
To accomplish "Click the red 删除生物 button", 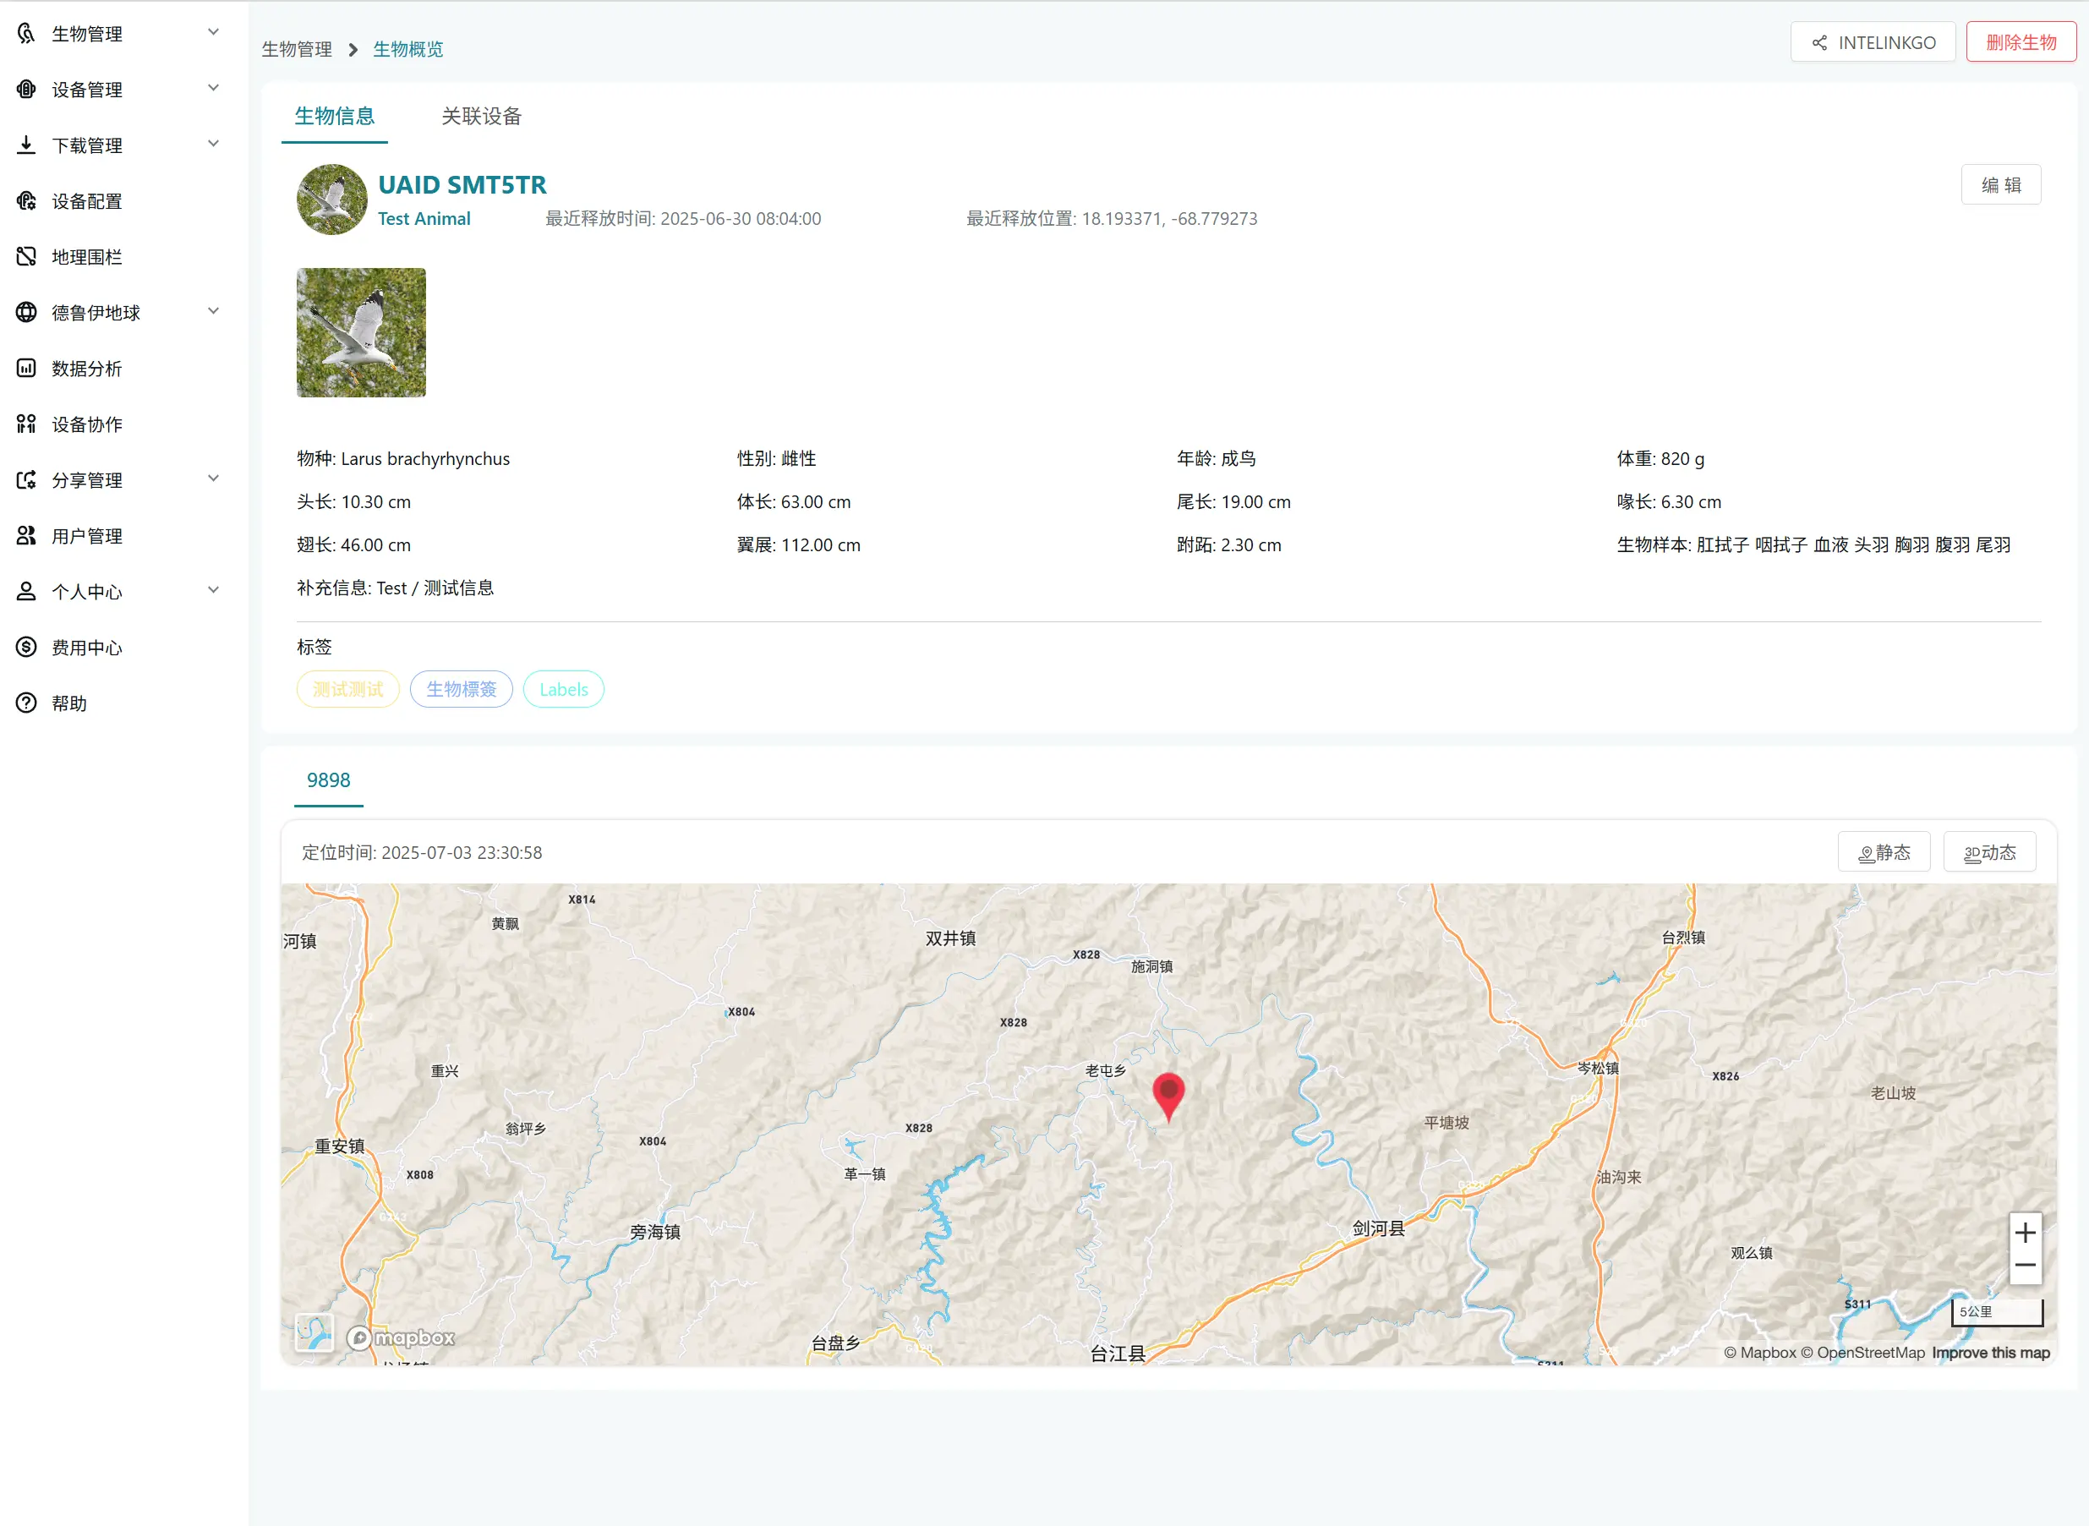I will (x=2020, y=42).
